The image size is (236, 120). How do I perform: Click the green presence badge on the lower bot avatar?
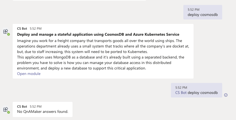pos(9,112)
